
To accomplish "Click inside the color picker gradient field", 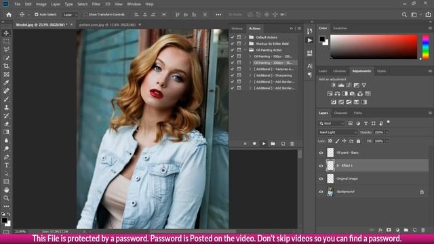I will coord(374,47).
